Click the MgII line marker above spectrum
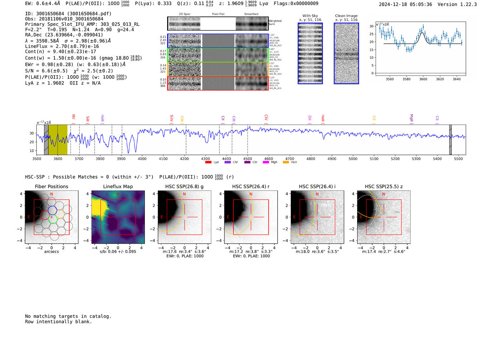Screen dimensions: 502x341 [x=411, y=119]
